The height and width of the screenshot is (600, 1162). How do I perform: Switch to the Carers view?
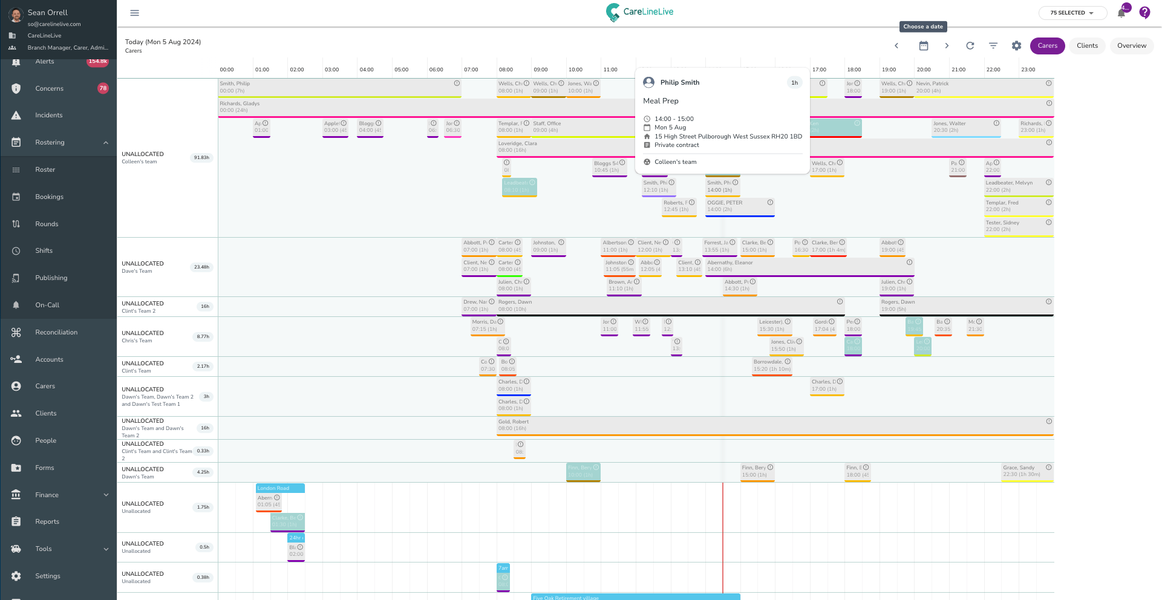coord(1047,46)
